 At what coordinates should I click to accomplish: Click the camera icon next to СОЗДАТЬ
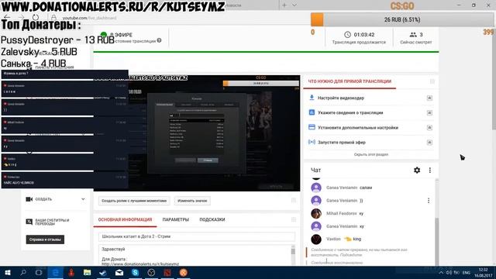pos(29,199)
